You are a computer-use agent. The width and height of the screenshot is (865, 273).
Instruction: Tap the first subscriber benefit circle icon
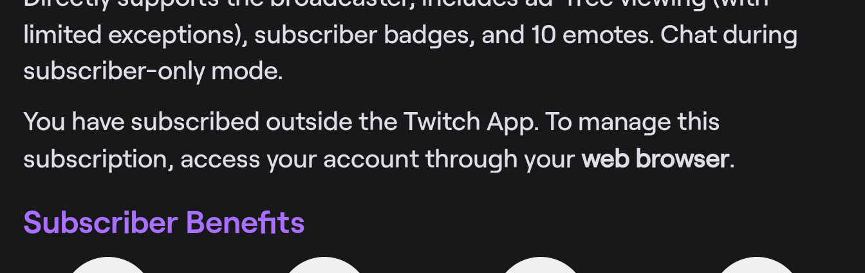click(x=108, y=265)
